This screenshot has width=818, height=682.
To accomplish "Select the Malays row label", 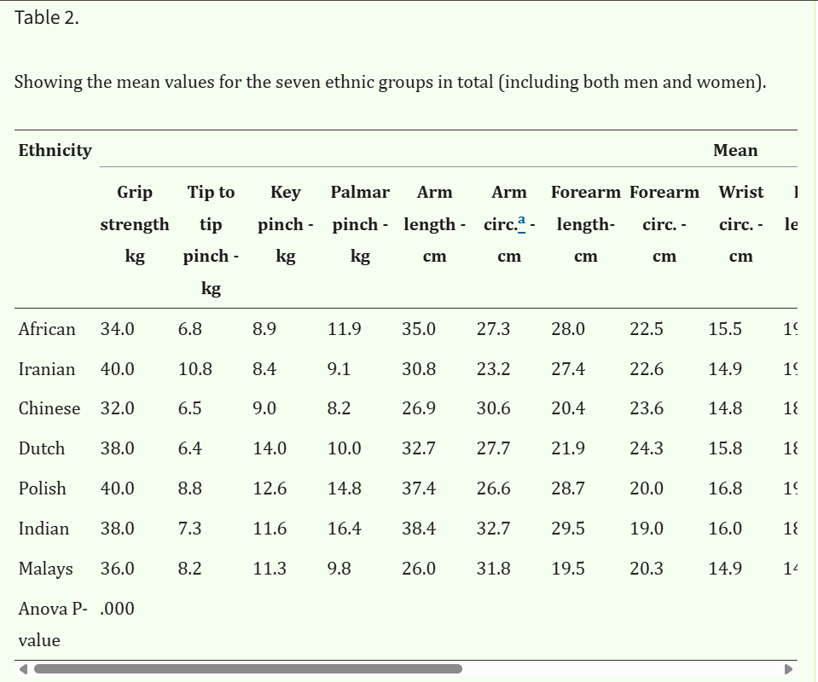I will 45,569.
